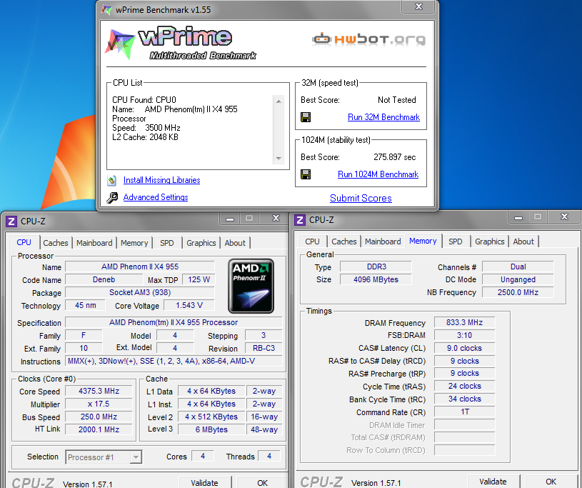582x488 pixels.
Task: Expand the Processor #1 selection dropdown
Action: pos(136,457)
